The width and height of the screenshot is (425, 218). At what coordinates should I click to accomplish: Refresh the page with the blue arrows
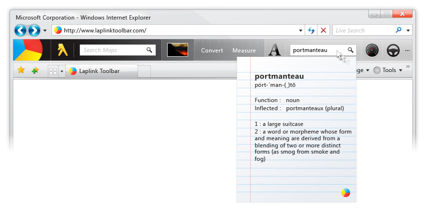point(311,31)
